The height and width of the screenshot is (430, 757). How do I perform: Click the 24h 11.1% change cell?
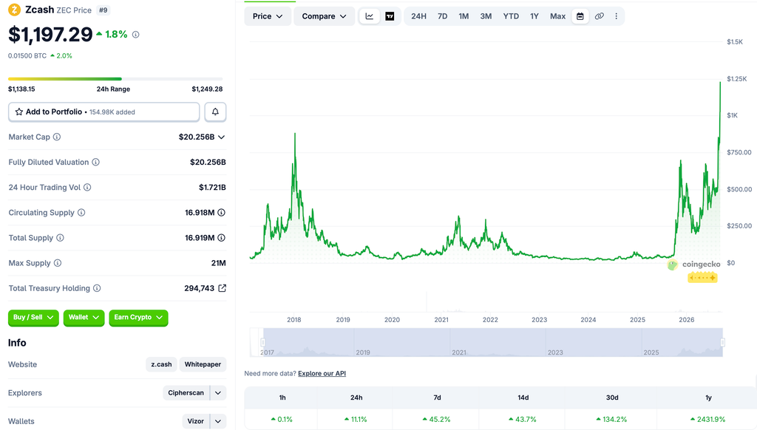356,420
